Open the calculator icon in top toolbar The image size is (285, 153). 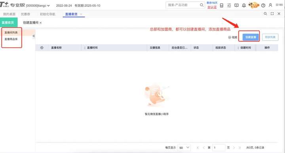(222, 6)
